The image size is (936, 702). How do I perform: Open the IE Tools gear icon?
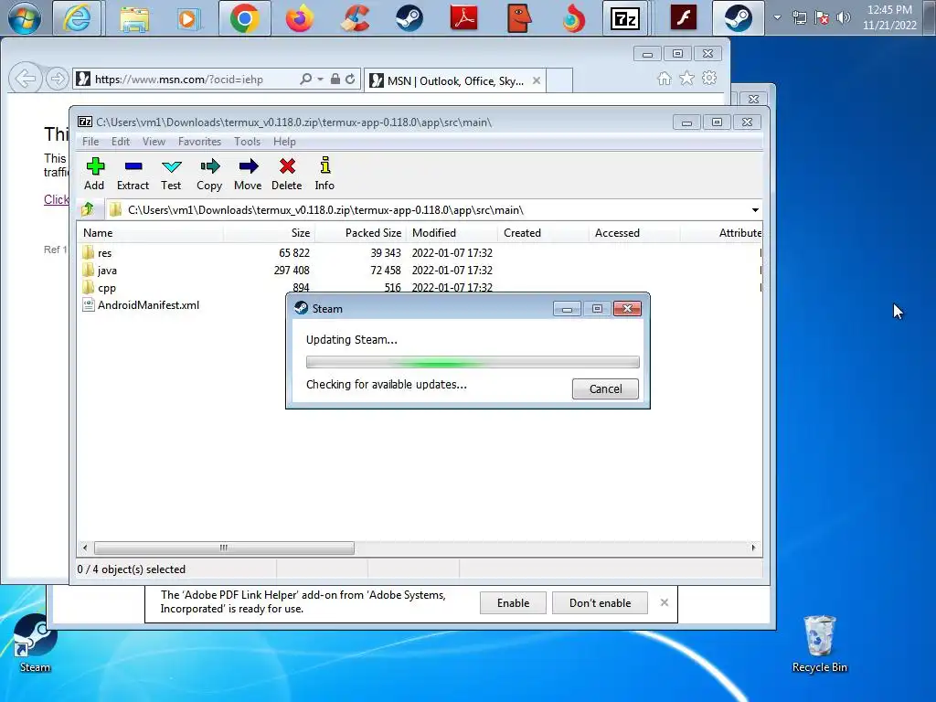pos(709,79)
